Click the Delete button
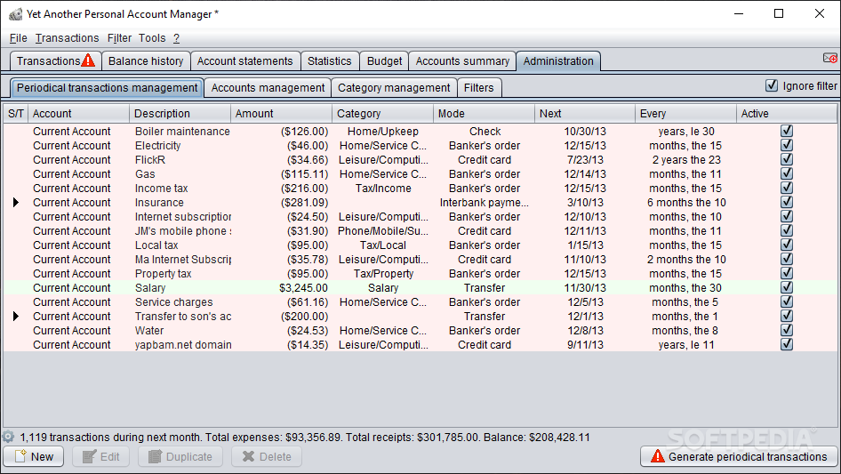The height and width of the screenshot is (474, 841). (x=267, y=457)
